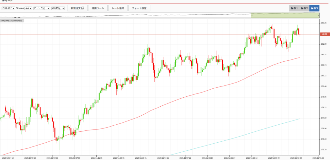
Task: Open the EURJPY currency pair dropdown
Action: point(8,8)
